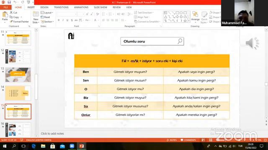This screenshot has height=150, width=268.
Task: Switch to the DESIGN tab
Action: 44,7
